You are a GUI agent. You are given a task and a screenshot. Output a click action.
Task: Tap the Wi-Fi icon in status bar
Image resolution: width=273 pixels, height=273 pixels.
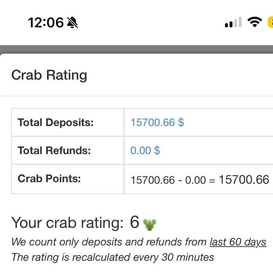coord(255,22)
